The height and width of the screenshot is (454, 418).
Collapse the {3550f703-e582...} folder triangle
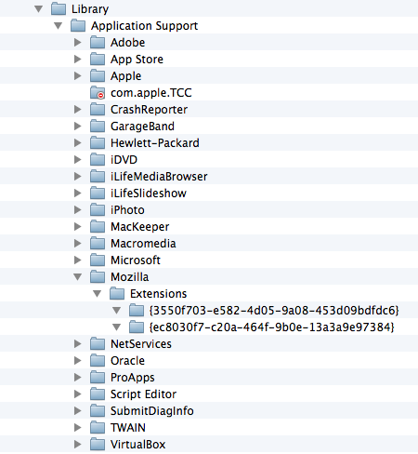pos(117,311)
